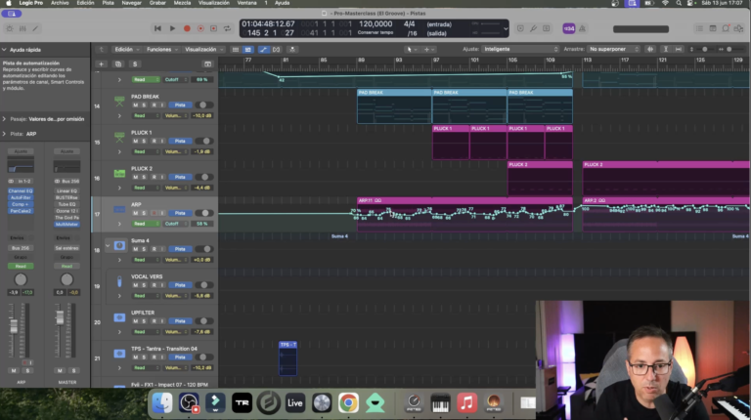751x420 pixels.
Task: Click Pista button on VOCAL VERS track
Action: [x=180, y=285]
